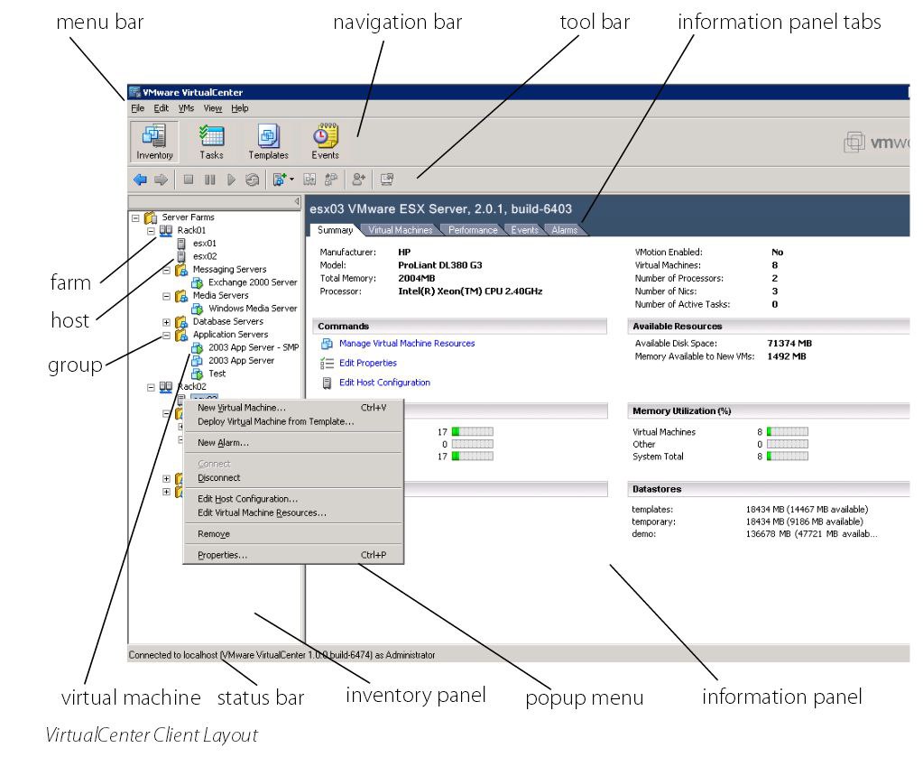This screenshot has width=923, height=757.
Task: Click the esx01 host icon
Action: click(x=181, y=244)
